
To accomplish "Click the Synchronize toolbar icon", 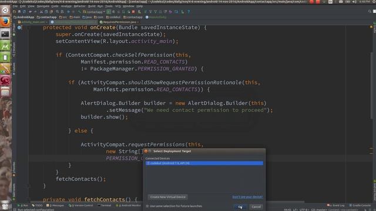I will coord(25,12).
